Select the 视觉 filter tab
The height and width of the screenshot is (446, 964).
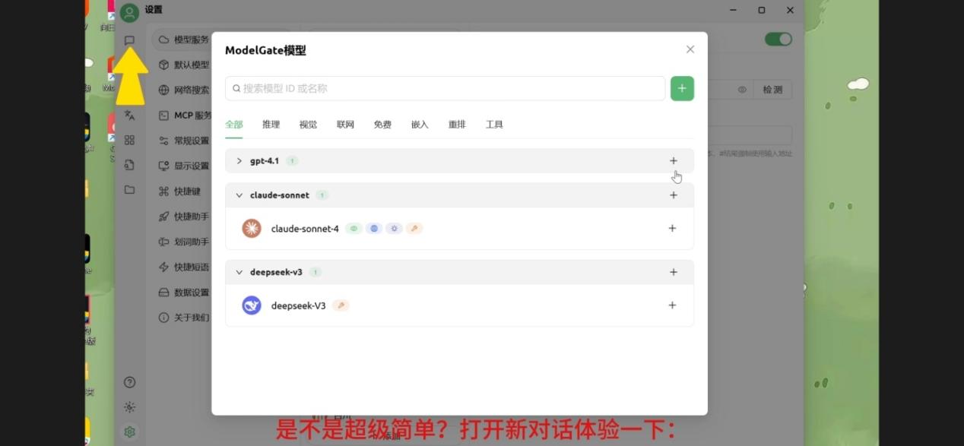pyautogui.click(x=308, y=125)
